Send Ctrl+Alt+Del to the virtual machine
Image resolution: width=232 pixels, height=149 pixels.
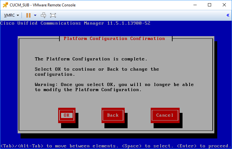pos(43,15)
